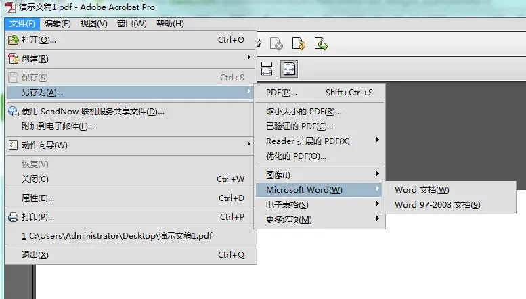Click the toolbar document with cancel mark icon
Image resolution: width=526 pixels, height=299 pixels.
pyautogui.click(x=276, y=43)
